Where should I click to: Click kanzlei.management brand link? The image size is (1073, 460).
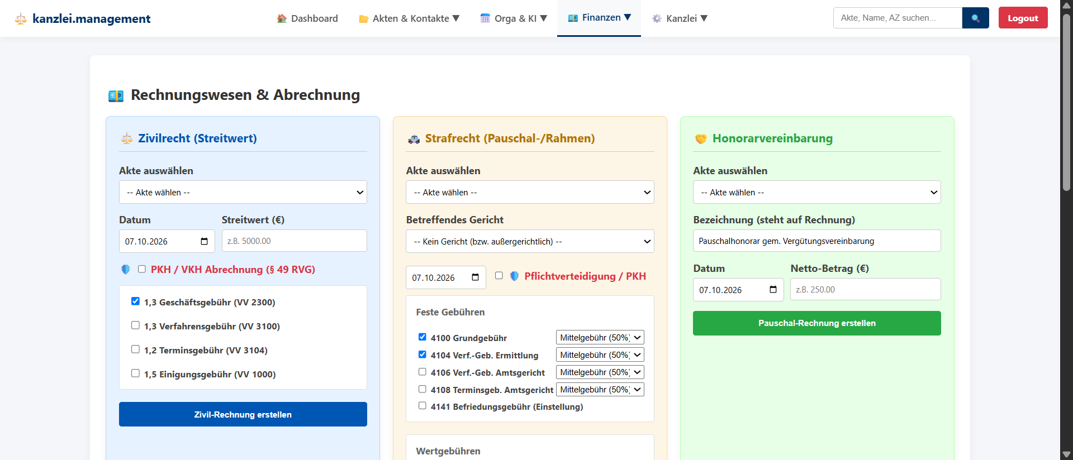click(83, 18)
